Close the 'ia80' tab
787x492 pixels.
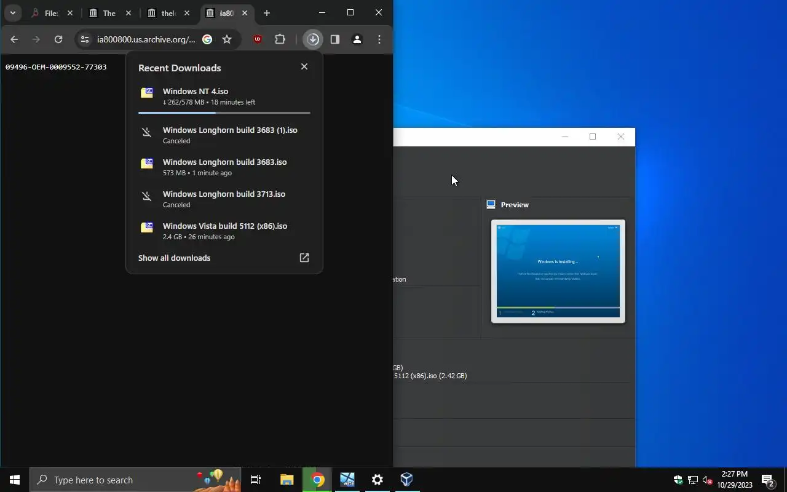245,13
